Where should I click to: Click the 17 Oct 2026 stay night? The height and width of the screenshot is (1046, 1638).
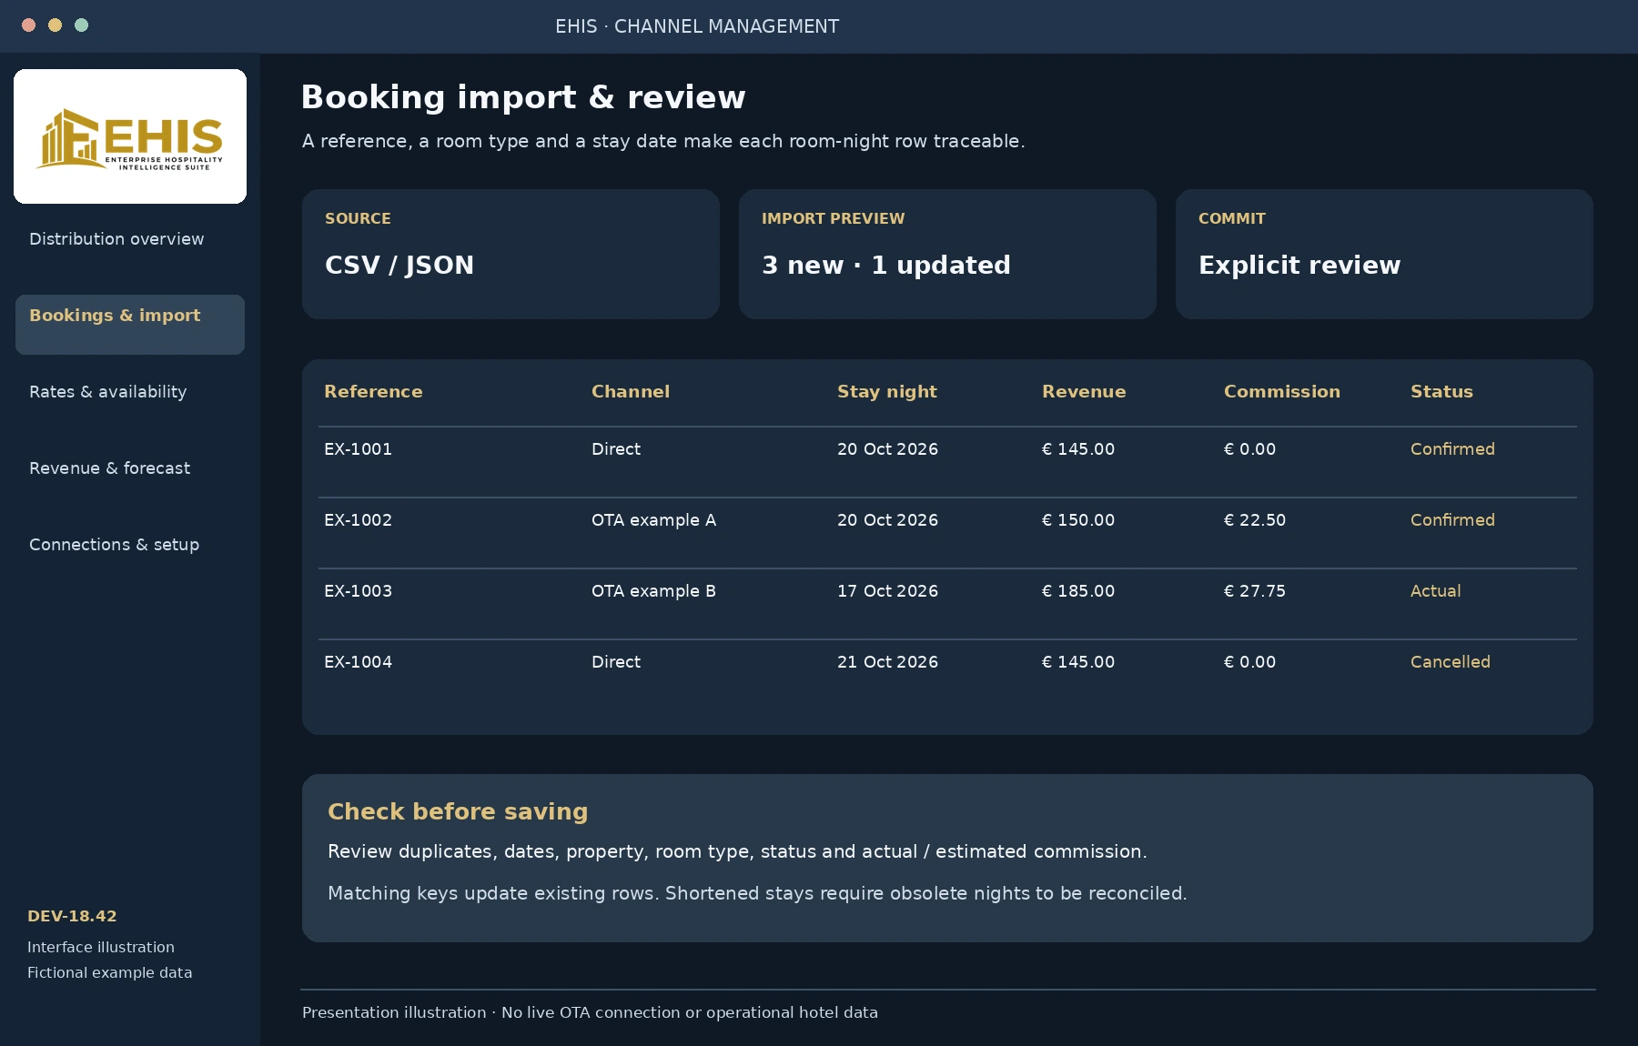pos(887,591)
